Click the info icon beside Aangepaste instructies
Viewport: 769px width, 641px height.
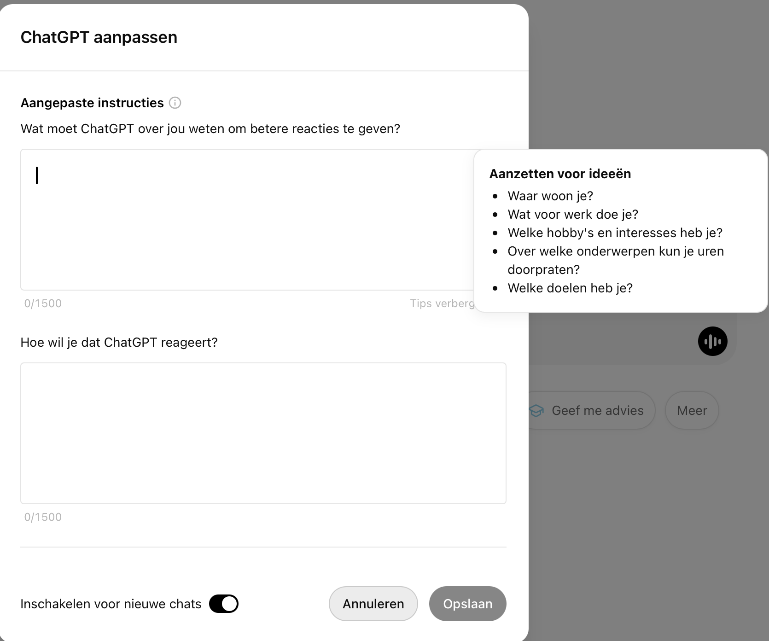[x=175, y=103]
